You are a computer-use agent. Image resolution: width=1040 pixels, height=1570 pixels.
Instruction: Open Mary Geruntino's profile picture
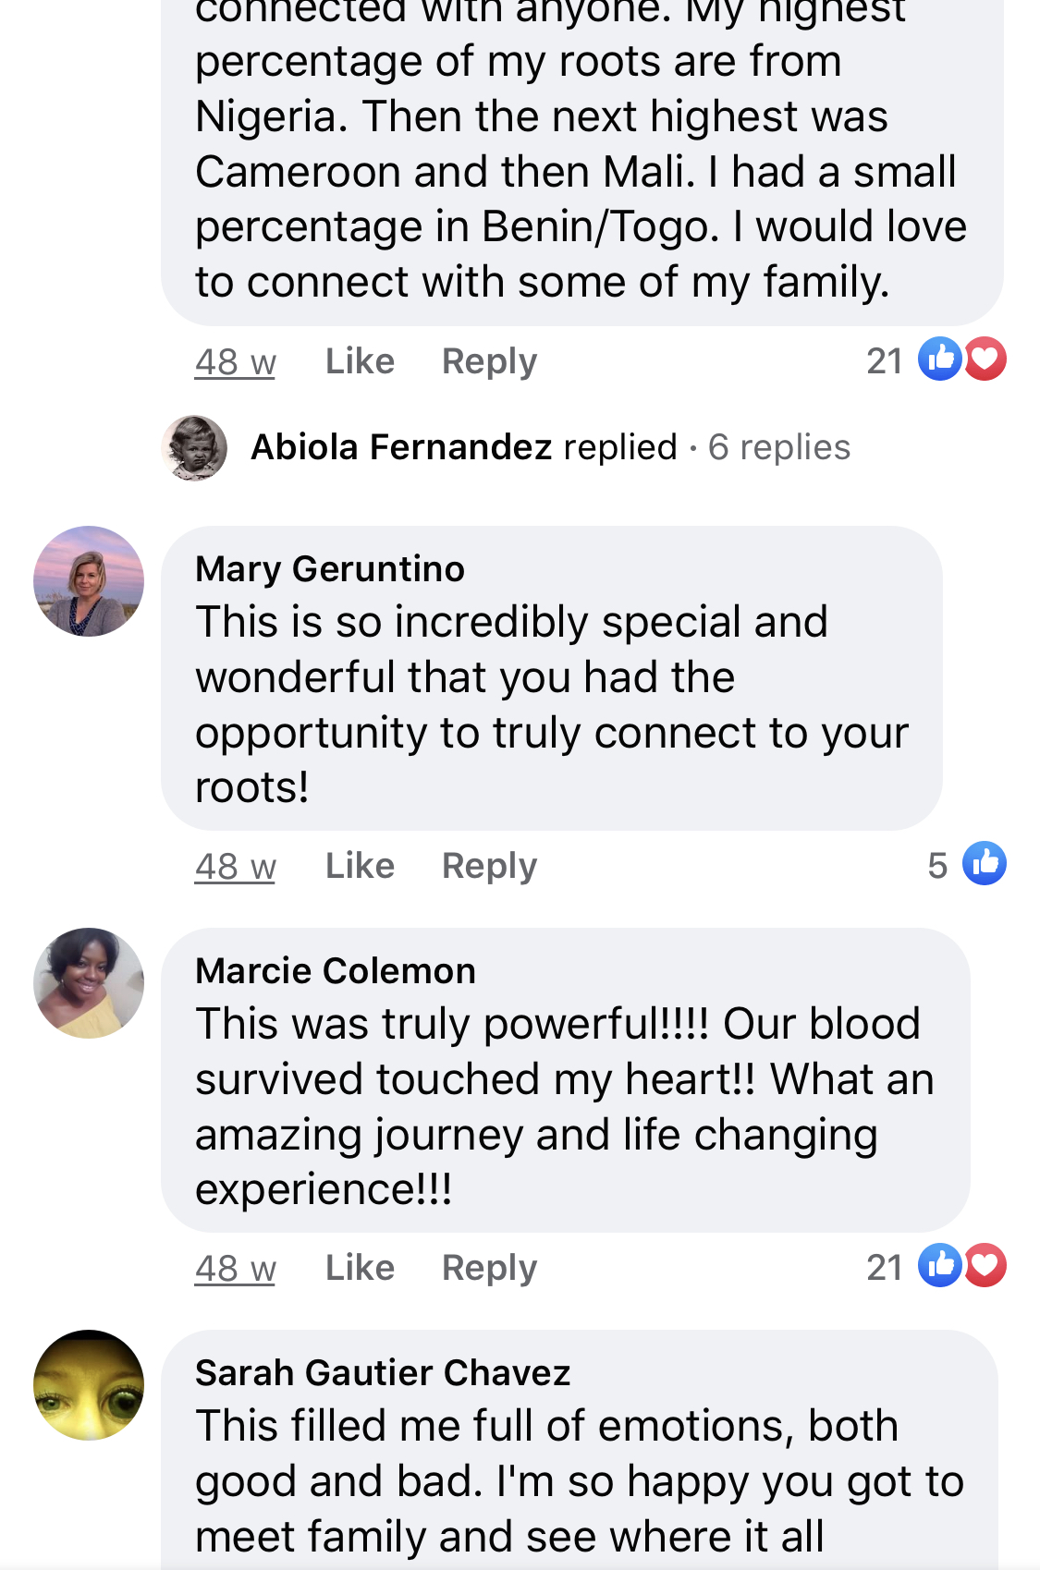pyautogui.click(x=89, y=581)
